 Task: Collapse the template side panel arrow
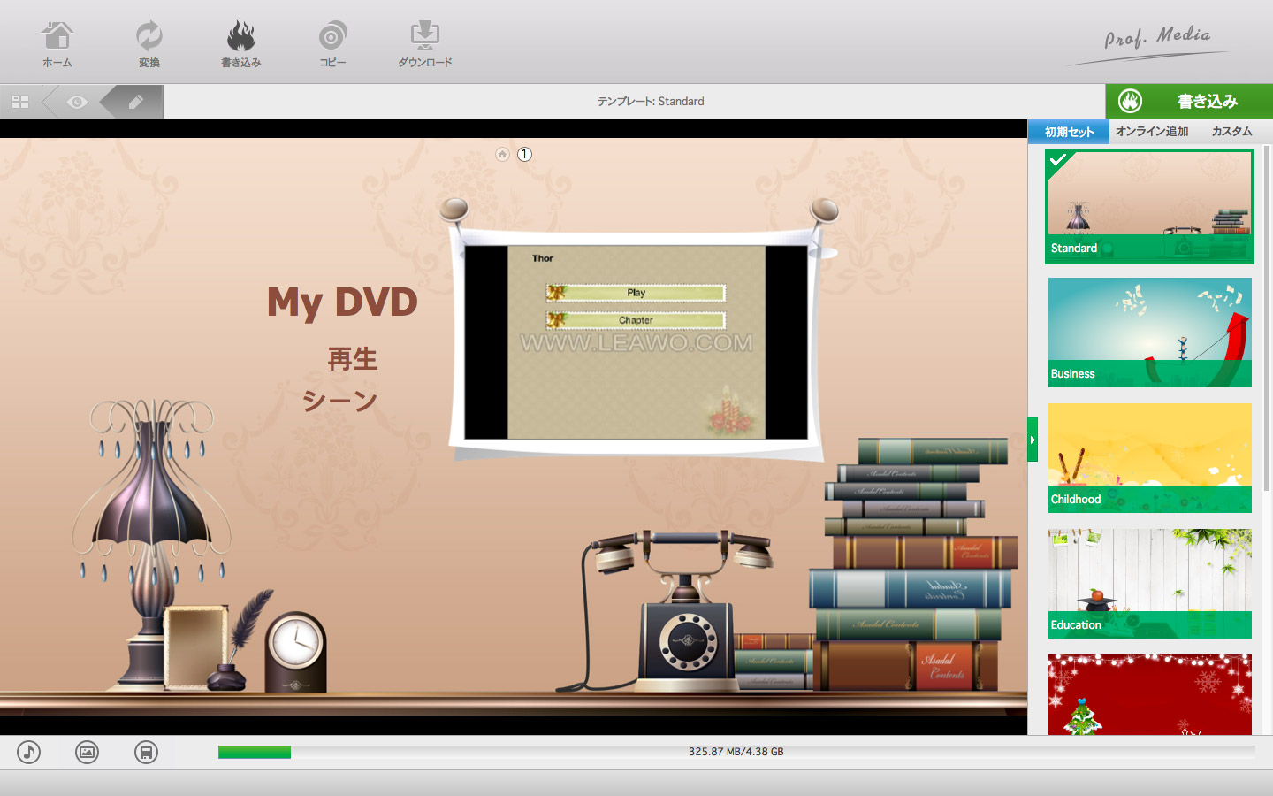pos(1032,440)
